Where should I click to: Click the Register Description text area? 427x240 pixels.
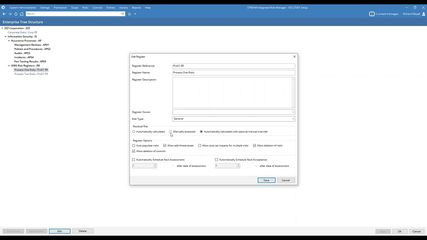pyautogui.click(x=234, y=93)
